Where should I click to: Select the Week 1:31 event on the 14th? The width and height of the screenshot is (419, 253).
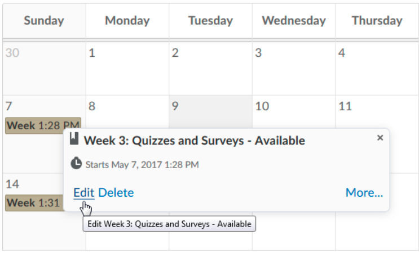pyautogui.click(x=34, y=202)
